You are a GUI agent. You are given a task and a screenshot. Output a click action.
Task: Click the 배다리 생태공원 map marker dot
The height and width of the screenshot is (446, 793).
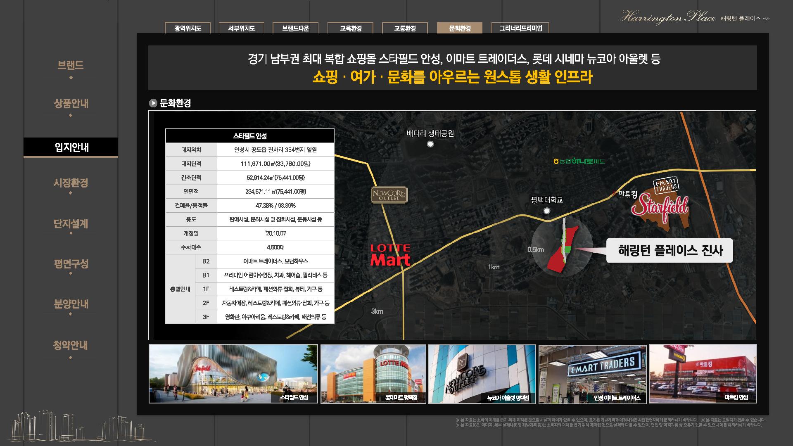pos(430,144)
